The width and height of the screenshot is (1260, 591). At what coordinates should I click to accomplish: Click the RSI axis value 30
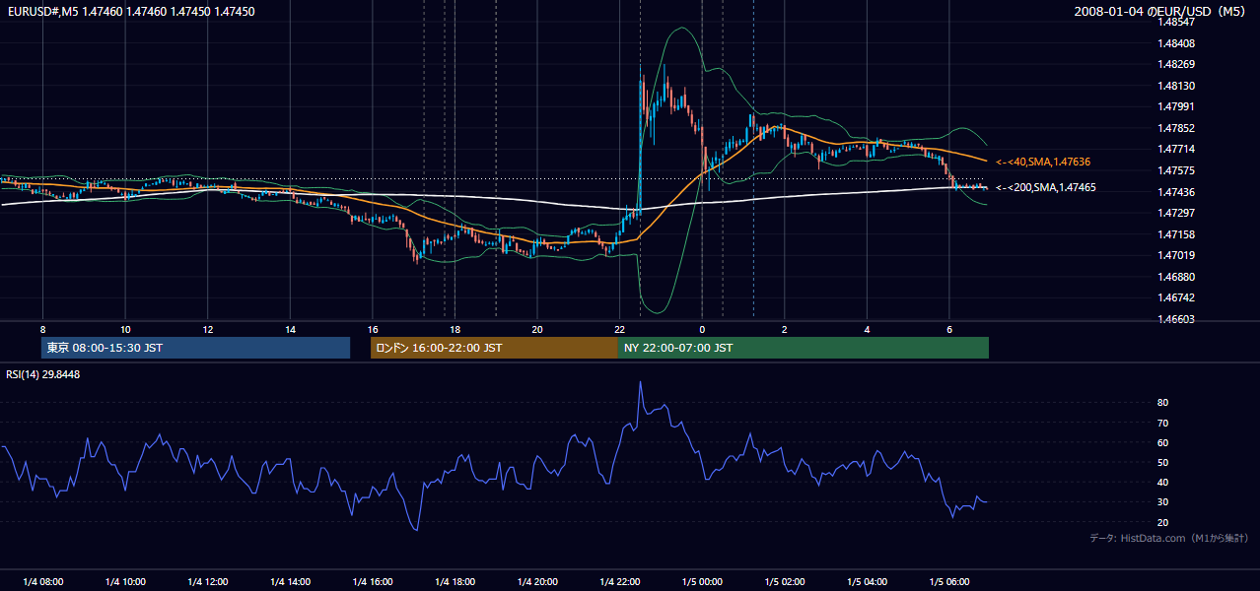[1163, 502]
